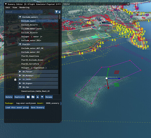Click the second folder icon before the up arrow
Screen dimensions: 151x138
[x=33, y=97]
